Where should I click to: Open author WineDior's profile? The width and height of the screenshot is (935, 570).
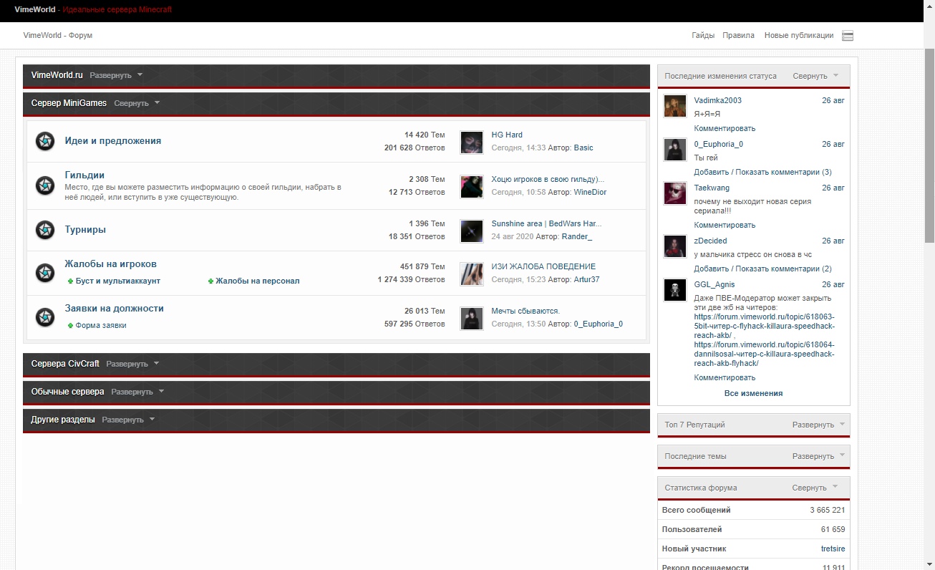tap(590, 192)
